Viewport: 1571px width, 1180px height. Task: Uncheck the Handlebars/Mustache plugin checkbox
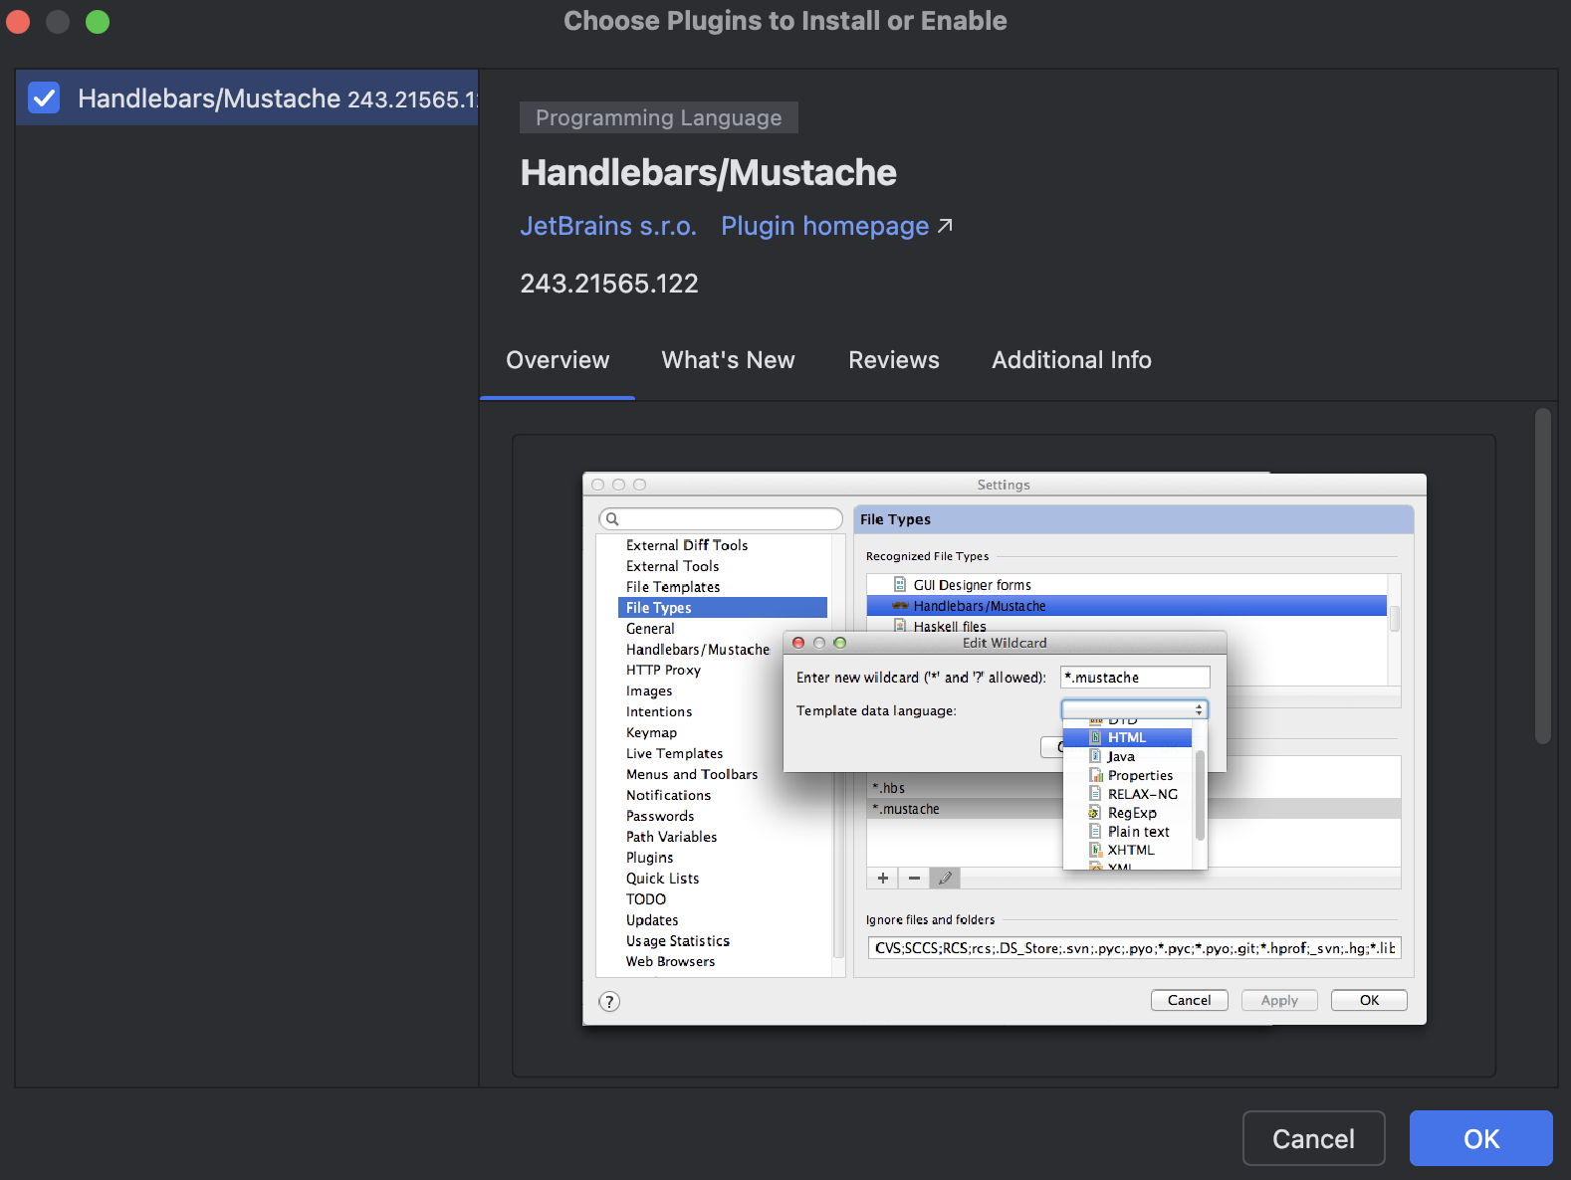[44, 98]
